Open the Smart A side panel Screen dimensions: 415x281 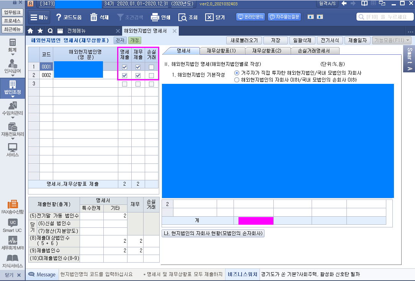(x=409, y=59)
